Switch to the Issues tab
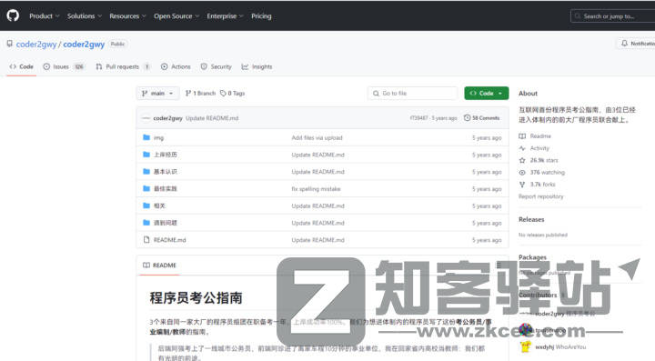655x361 pixels. pos(64,66)
